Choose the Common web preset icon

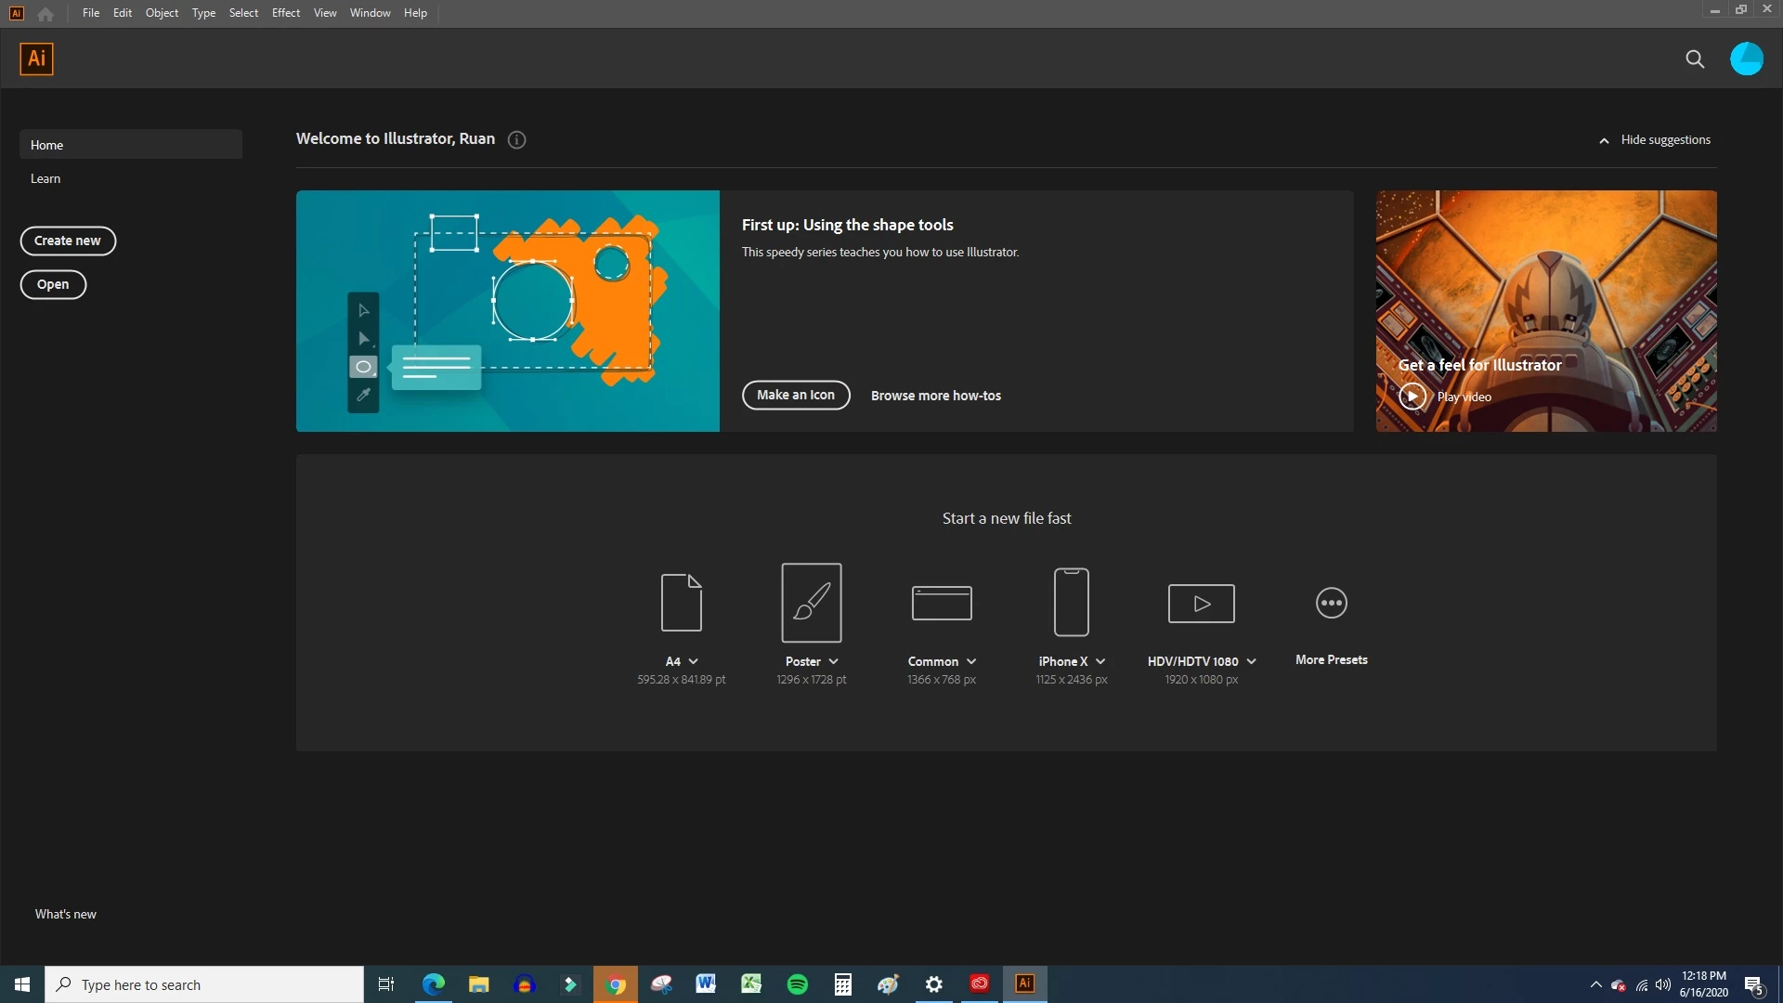pyautogui.click(x=942, y=603)
